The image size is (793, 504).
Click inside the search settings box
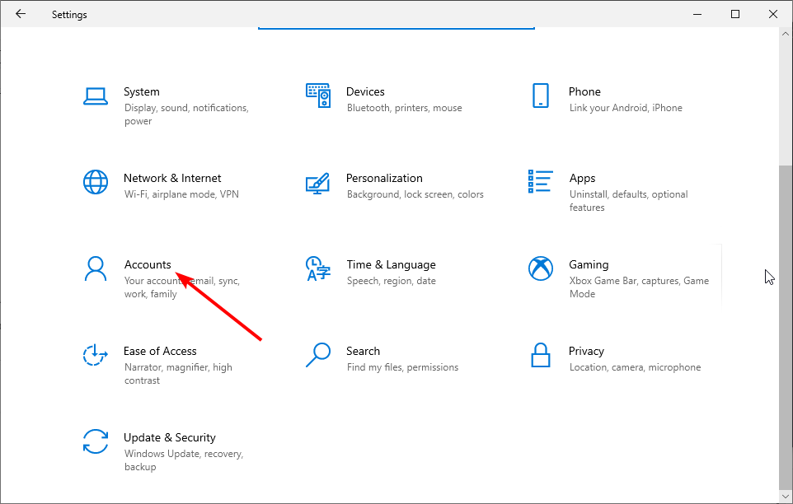(x=396, y=27)
